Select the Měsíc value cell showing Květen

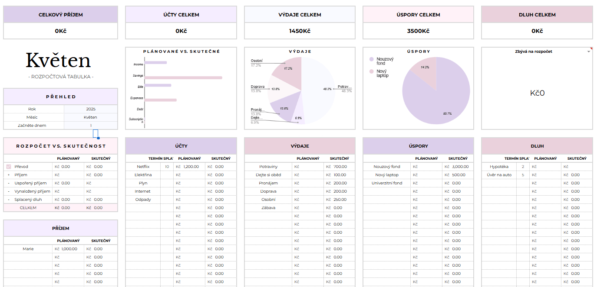(x=90, y=117)
